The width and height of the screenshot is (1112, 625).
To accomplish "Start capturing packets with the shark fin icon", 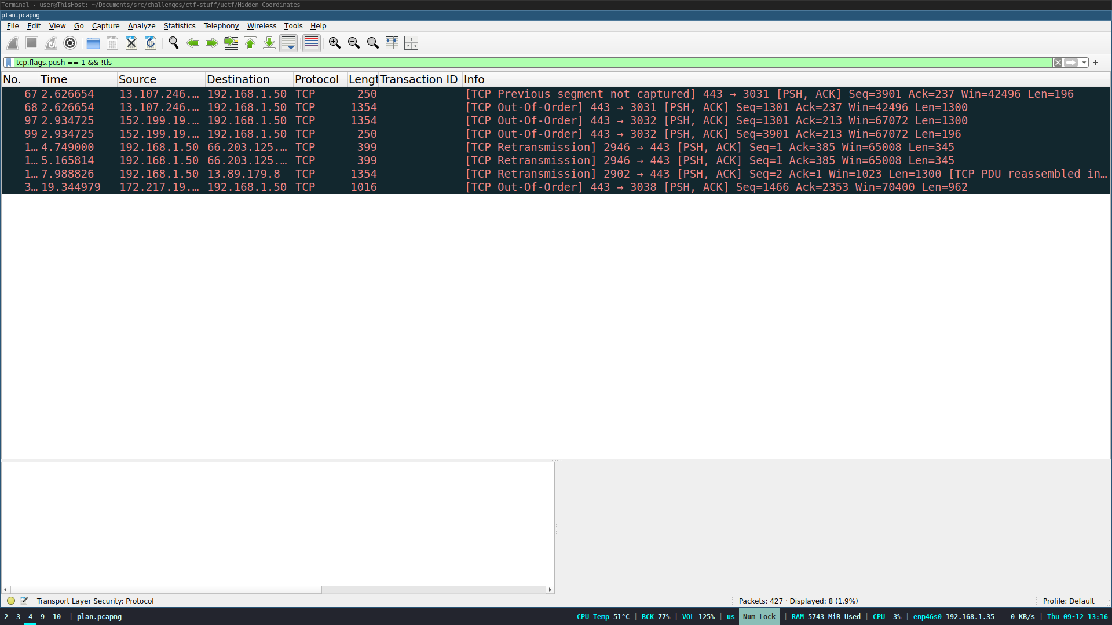I will (x=13, y=43).
